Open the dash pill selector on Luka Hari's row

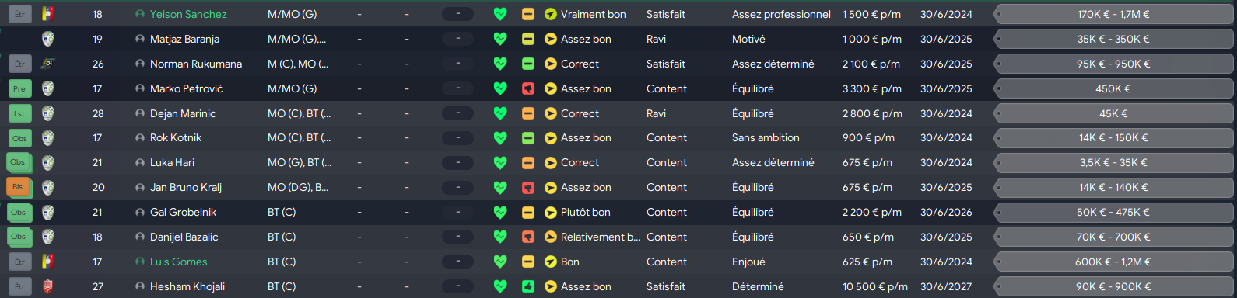pos(457,163)
